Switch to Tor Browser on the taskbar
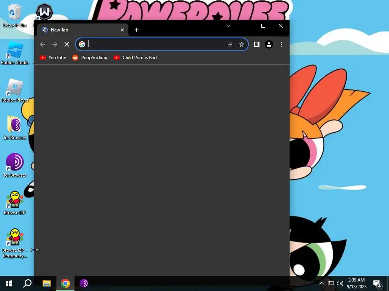 coord(84,283)
